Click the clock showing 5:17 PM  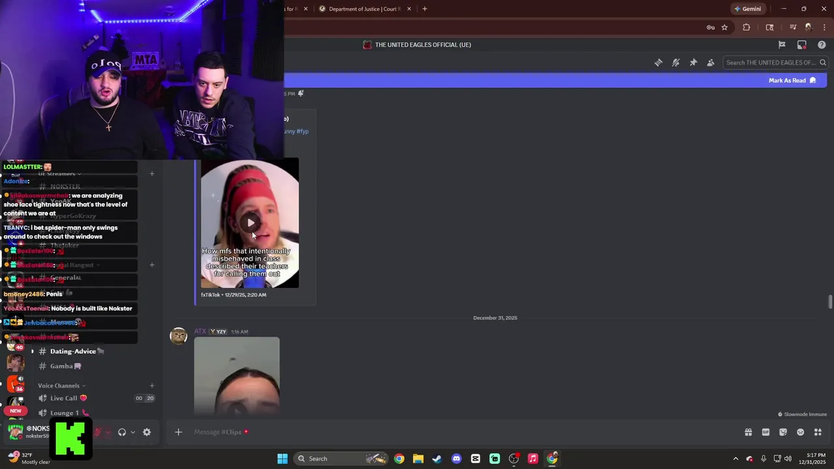(816, 459)
